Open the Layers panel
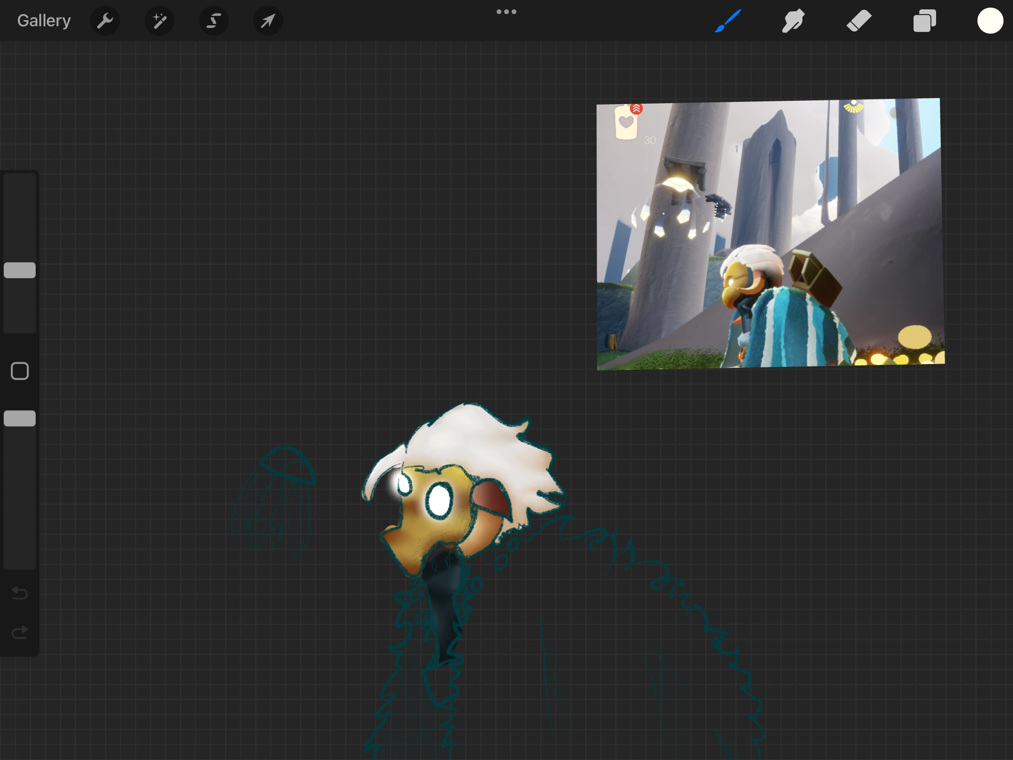 (x=924, y=21)
